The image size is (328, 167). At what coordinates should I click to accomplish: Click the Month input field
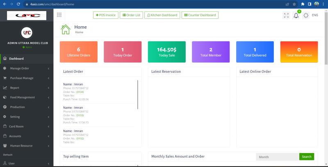[x=277, y=157]
